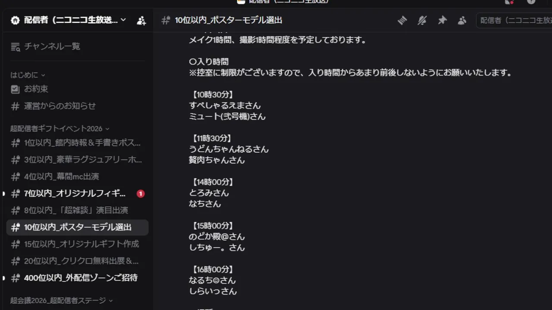The width and height of the screenshot is (552, 310).
Task: Click the hash icon beside 4位以内_幕間mc出演
Action: [x=15, y=177]
